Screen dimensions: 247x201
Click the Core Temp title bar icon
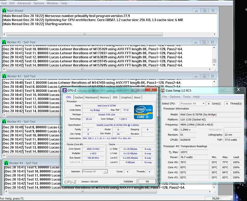pyautogui.click(x=163, y=90)
